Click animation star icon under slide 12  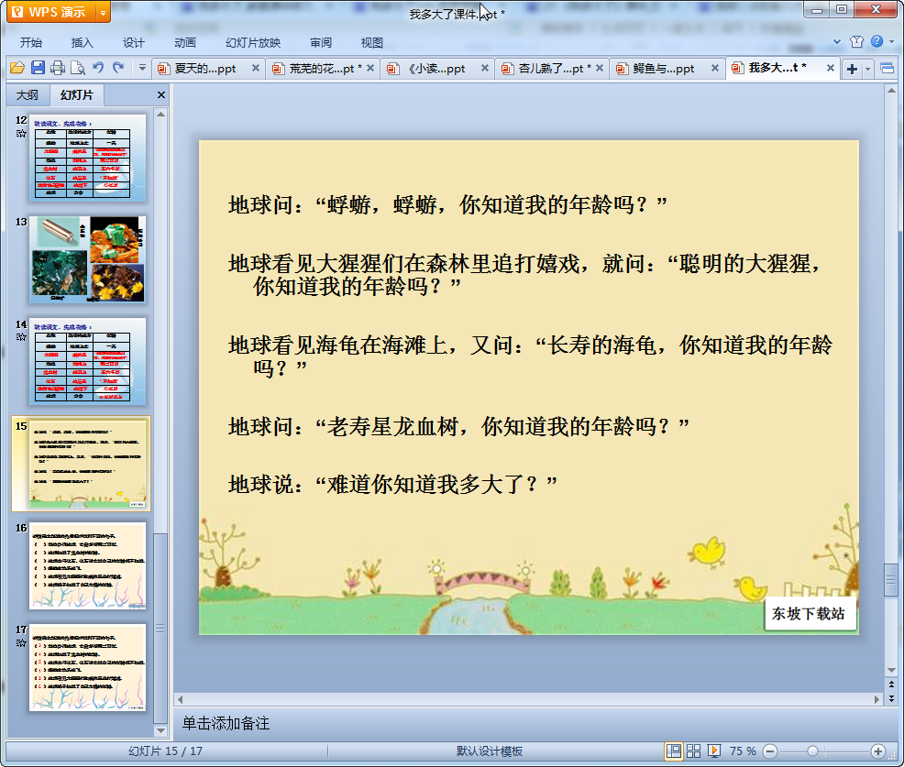pyautogui.click(x=21, y=134)
